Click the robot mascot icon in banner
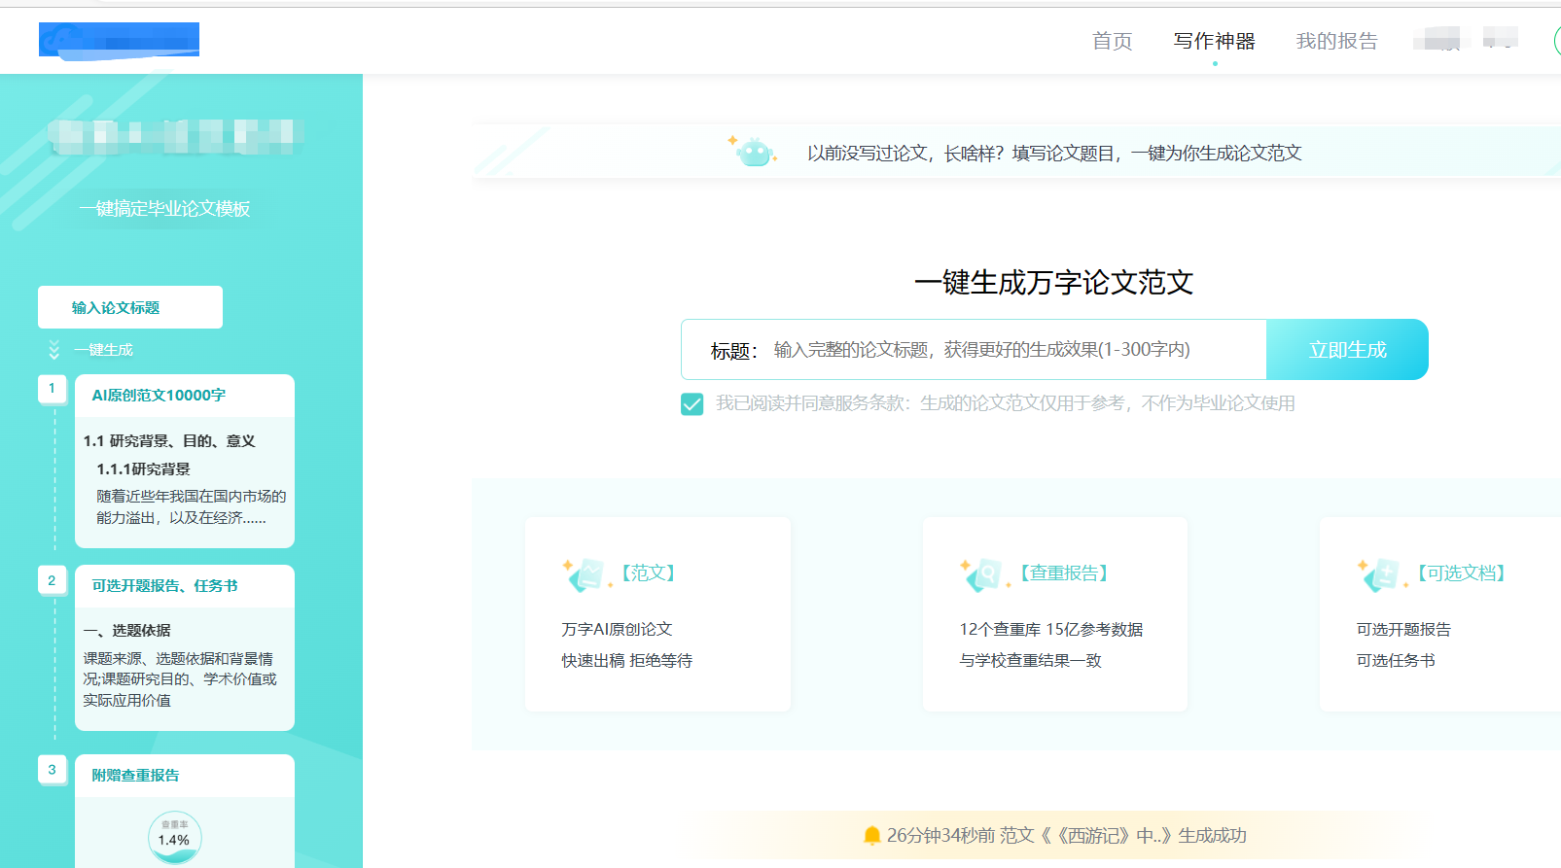The width and height of the screenshot is (1561, 868). click(754, 153)
